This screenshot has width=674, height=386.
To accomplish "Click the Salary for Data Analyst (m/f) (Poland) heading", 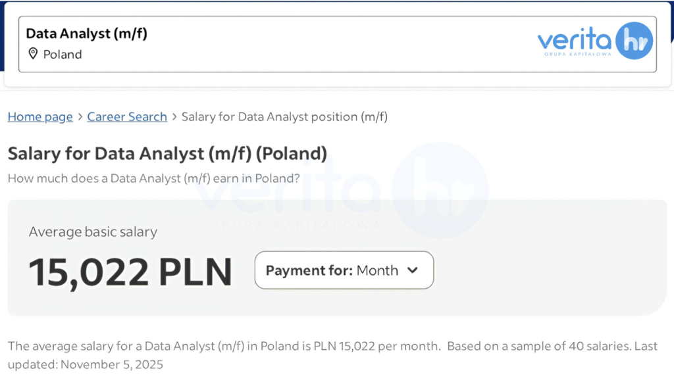I will click(167, 154).
